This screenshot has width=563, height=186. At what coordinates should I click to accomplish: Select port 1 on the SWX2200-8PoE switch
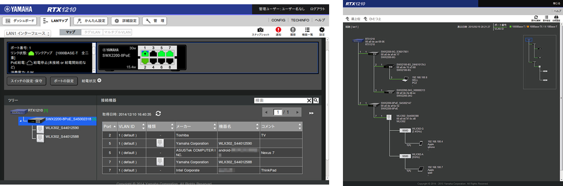(x=145, y=53)
